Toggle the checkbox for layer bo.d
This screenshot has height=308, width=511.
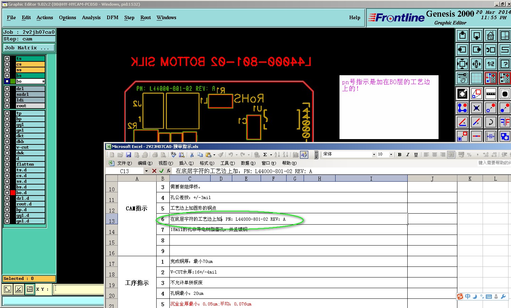coord(7,193)
